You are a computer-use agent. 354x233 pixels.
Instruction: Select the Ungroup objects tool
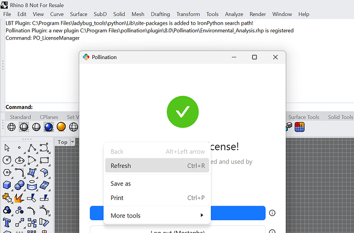tap(19, 210)
